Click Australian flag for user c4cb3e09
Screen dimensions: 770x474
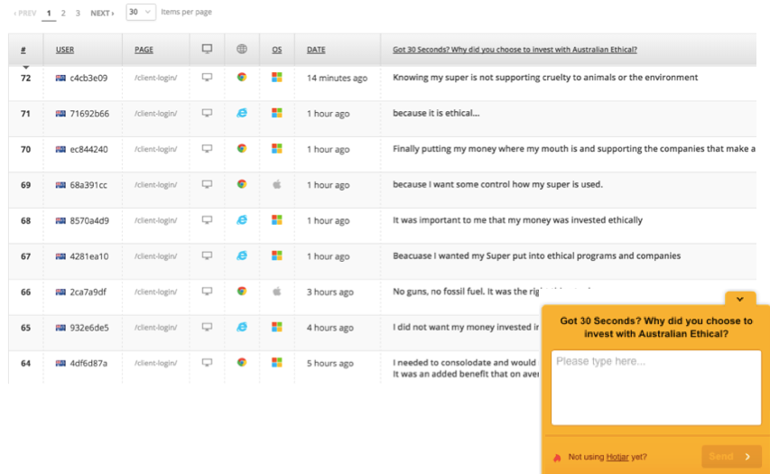pos(60,78)
